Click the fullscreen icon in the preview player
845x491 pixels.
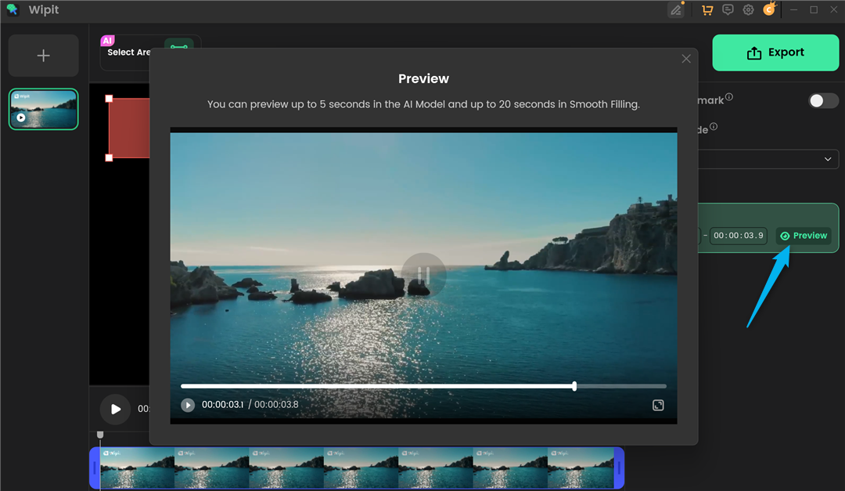658,405
